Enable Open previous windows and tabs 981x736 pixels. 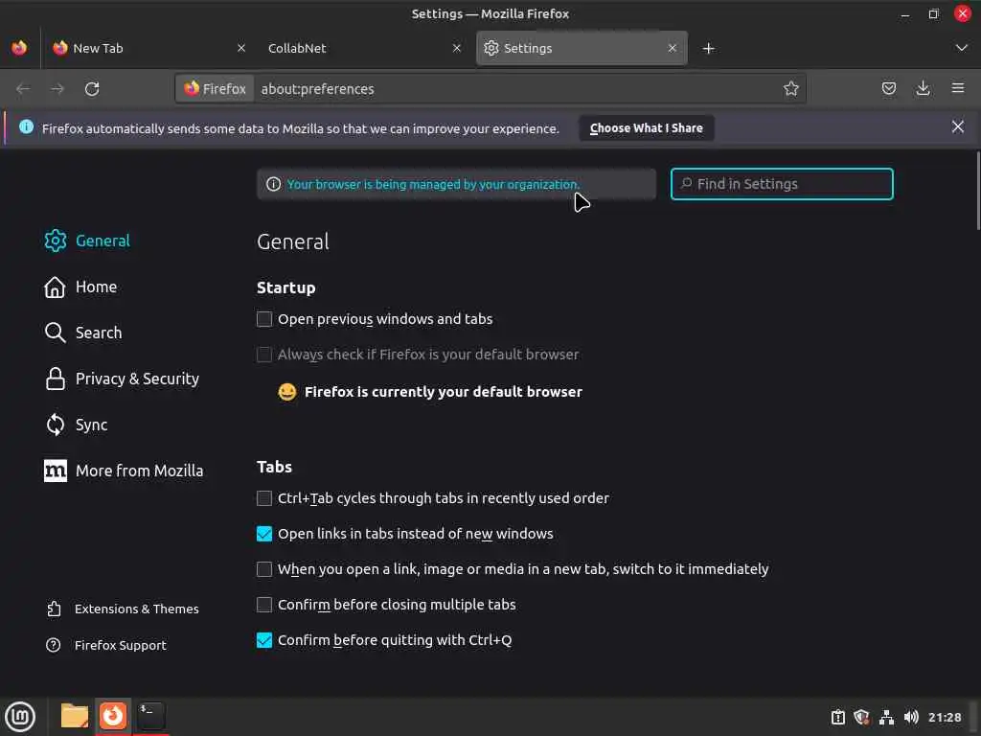coord(264,319)
